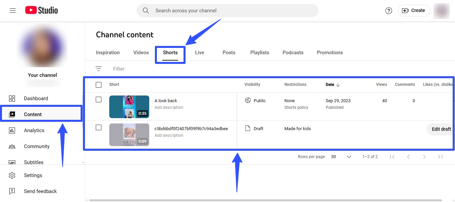This screenshot has width=455, height=202.
Task: Switch to the Videos tab
Action: point(141,52)
